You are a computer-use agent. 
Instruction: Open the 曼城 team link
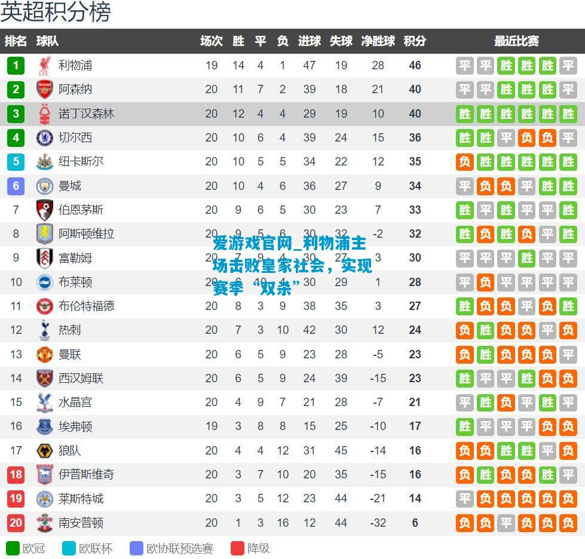[70, 186]
